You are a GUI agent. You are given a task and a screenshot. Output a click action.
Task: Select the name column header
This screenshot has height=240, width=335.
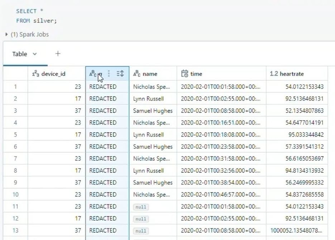coord(153,74)
